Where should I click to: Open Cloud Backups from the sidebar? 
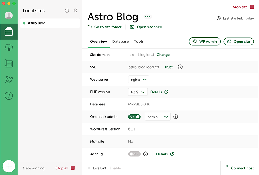click(x=9, y=48)
